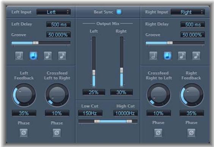The image size is (214, 147).
Task: Click the Low Cut 150Hz field
Action: (x=90, y=113)
